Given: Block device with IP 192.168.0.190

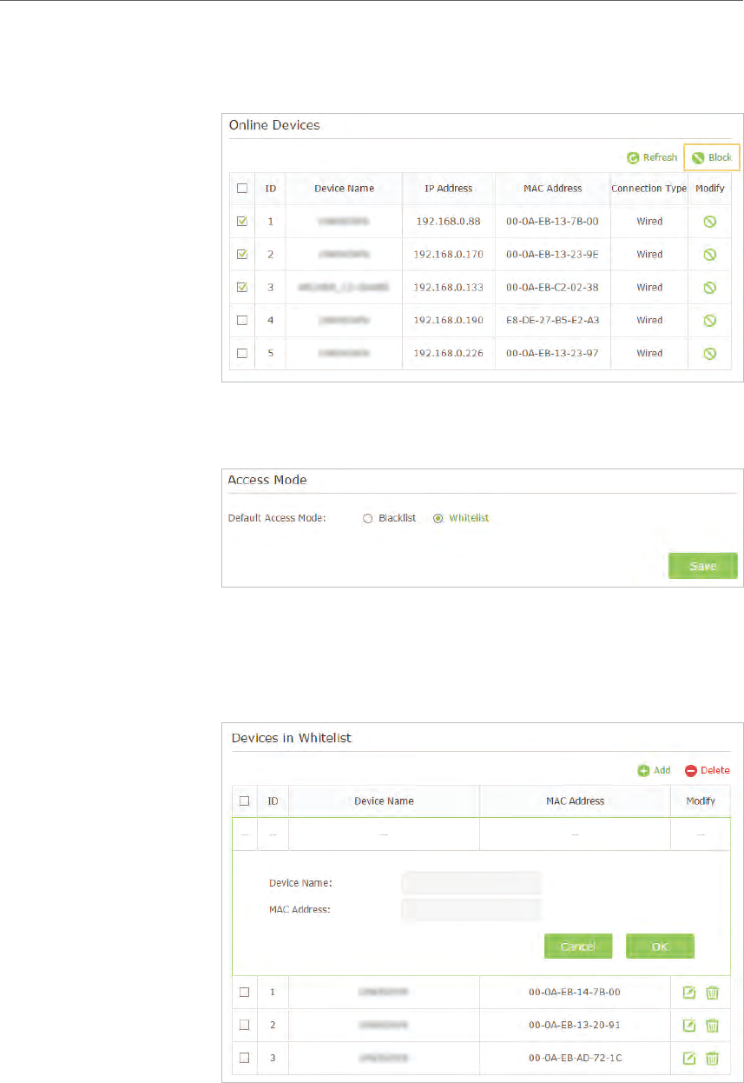Looking at the screenshot, I should point(709,321).
